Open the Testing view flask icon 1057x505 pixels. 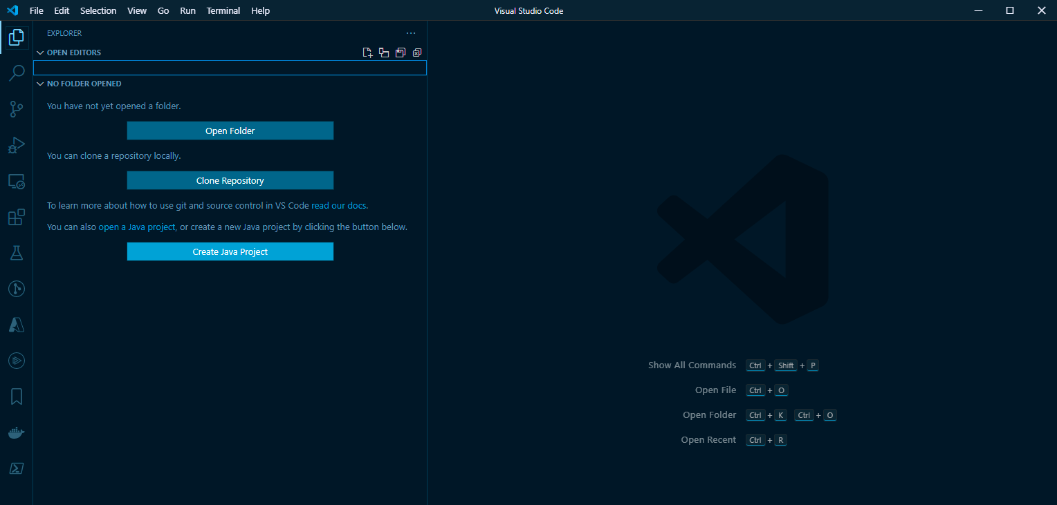(x=17, y=253)
